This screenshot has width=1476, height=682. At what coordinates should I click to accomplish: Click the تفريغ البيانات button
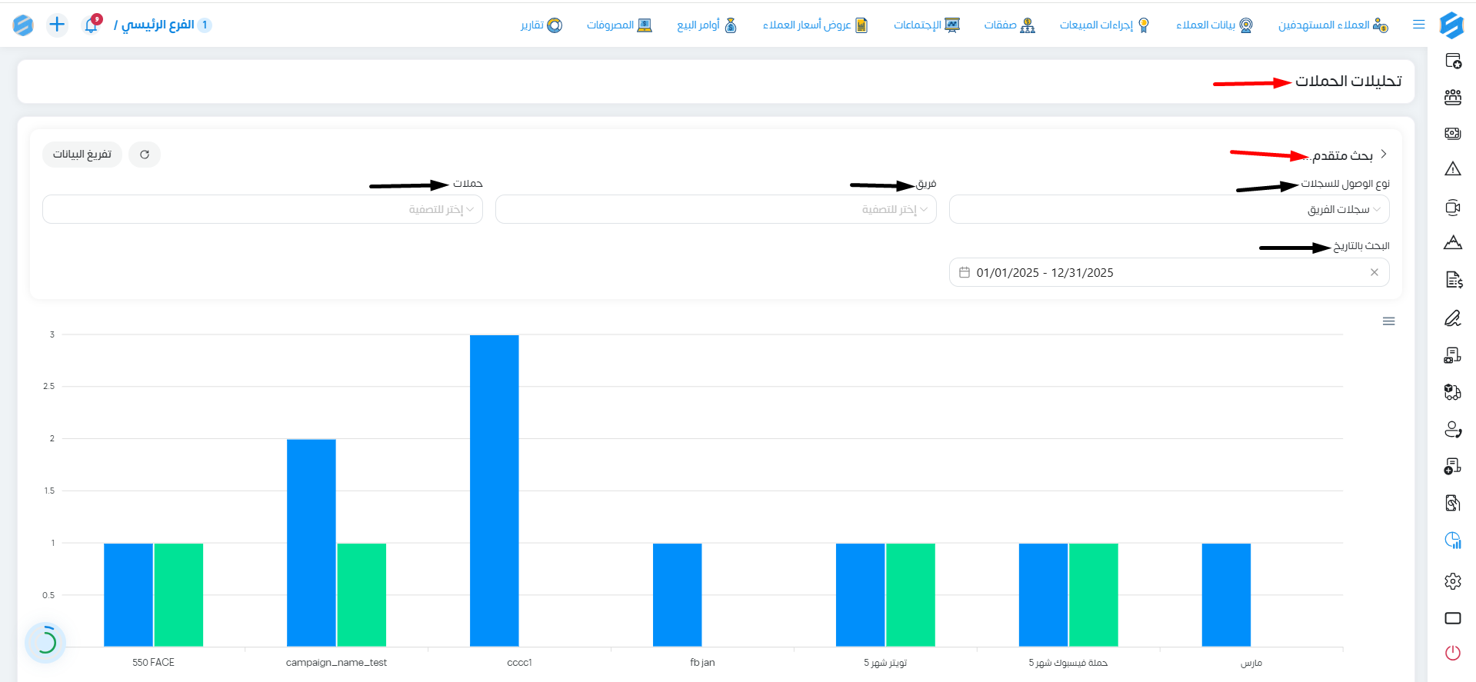point(82,155)
